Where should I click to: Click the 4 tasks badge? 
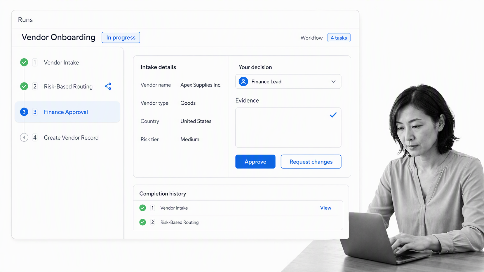[339, 38]
